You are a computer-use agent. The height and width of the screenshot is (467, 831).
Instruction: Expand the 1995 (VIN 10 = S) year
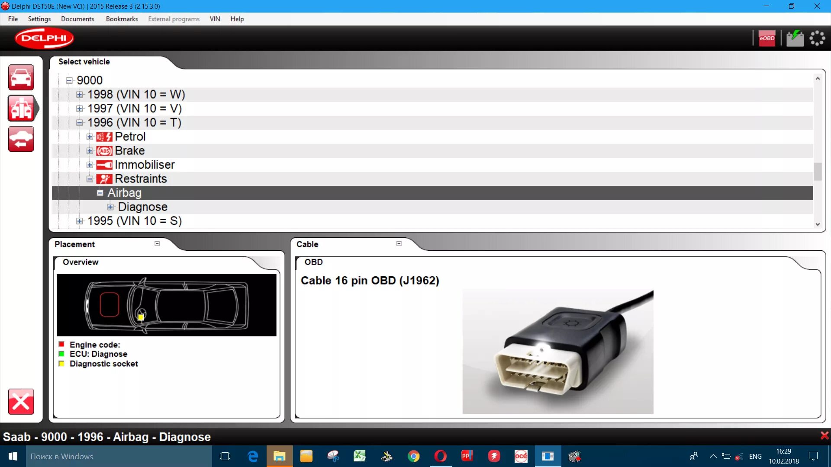point(79,221)
